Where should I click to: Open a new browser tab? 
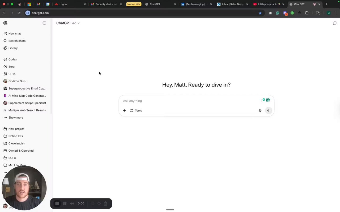click(x=326, y=4)
